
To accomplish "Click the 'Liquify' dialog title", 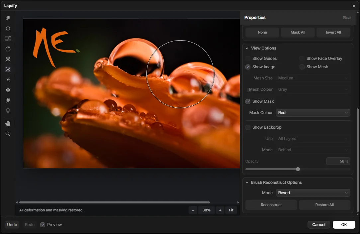I will click(11, 6).
